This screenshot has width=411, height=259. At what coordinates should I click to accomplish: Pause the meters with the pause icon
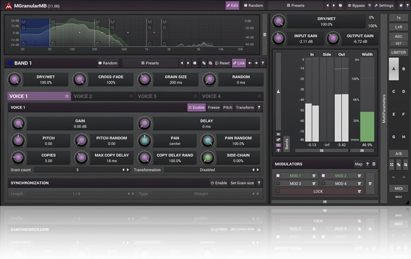(278, 134)
